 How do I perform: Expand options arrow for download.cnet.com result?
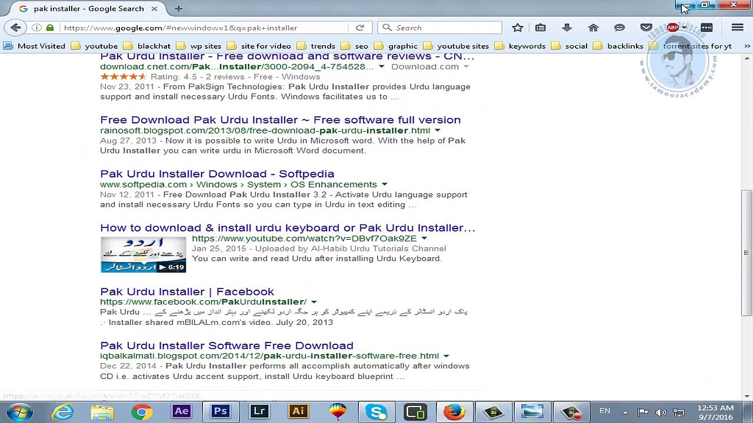coord(381,66)
